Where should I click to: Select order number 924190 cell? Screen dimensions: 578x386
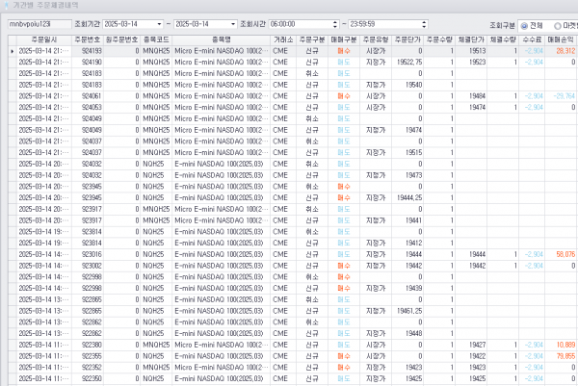tap(88, 63)
